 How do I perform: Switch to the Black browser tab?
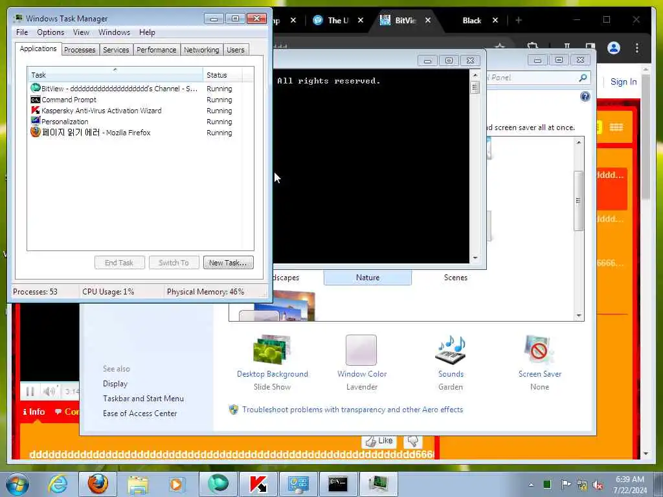tap(472, 20)
